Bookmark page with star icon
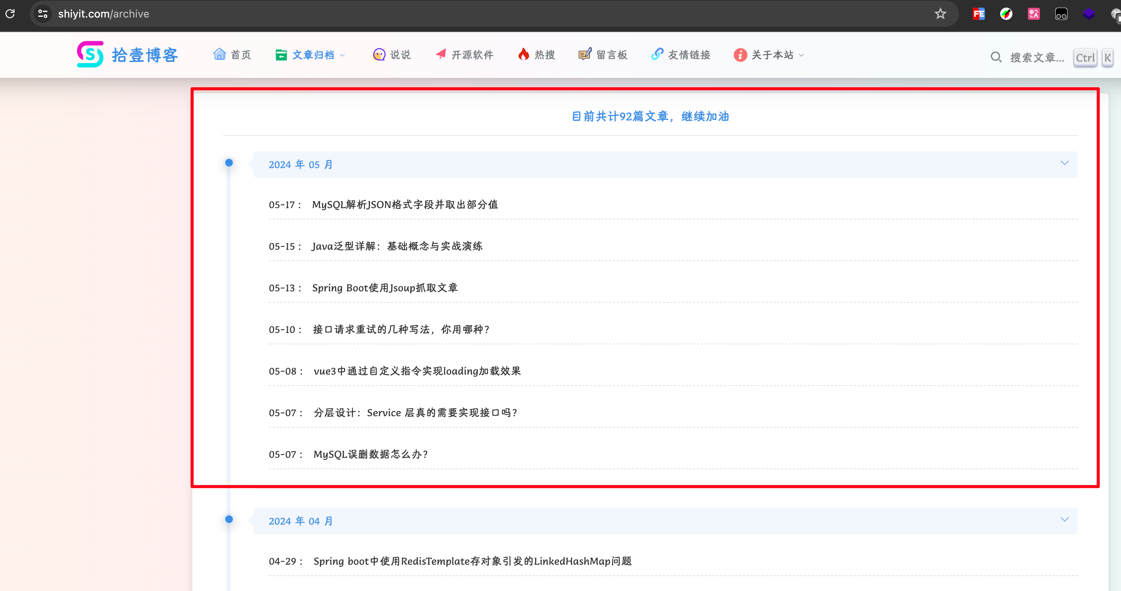 [940, 14]
